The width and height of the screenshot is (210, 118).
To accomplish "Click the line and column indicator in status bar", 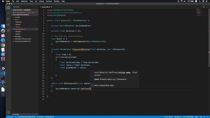I will click(x=168, y=117).
